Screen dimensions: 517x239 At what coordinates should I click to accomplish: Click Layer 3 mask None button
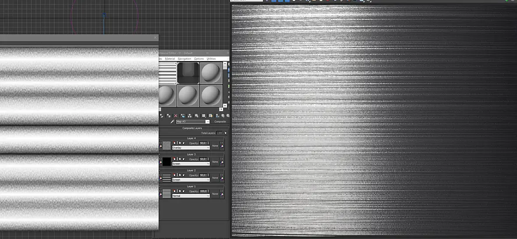(x=215, y=162)
